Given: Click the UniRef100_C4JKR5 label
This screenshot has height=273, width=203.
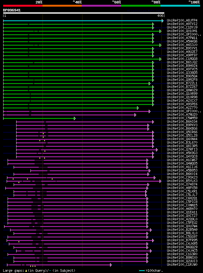Looking at the screenshot, I should pyautogui.click(x=182, y=243).
